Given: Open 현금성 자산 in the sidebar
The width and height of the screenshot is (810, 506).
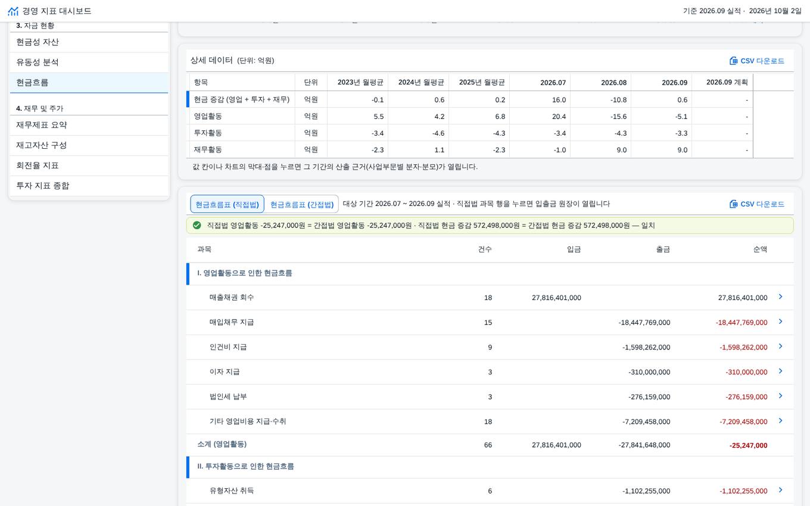Looking at the screenshot, I should pos(89,42).
